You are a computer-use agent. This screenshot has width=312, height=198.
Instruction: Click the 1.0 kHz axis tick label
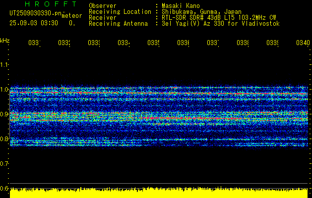coord(4,90)
